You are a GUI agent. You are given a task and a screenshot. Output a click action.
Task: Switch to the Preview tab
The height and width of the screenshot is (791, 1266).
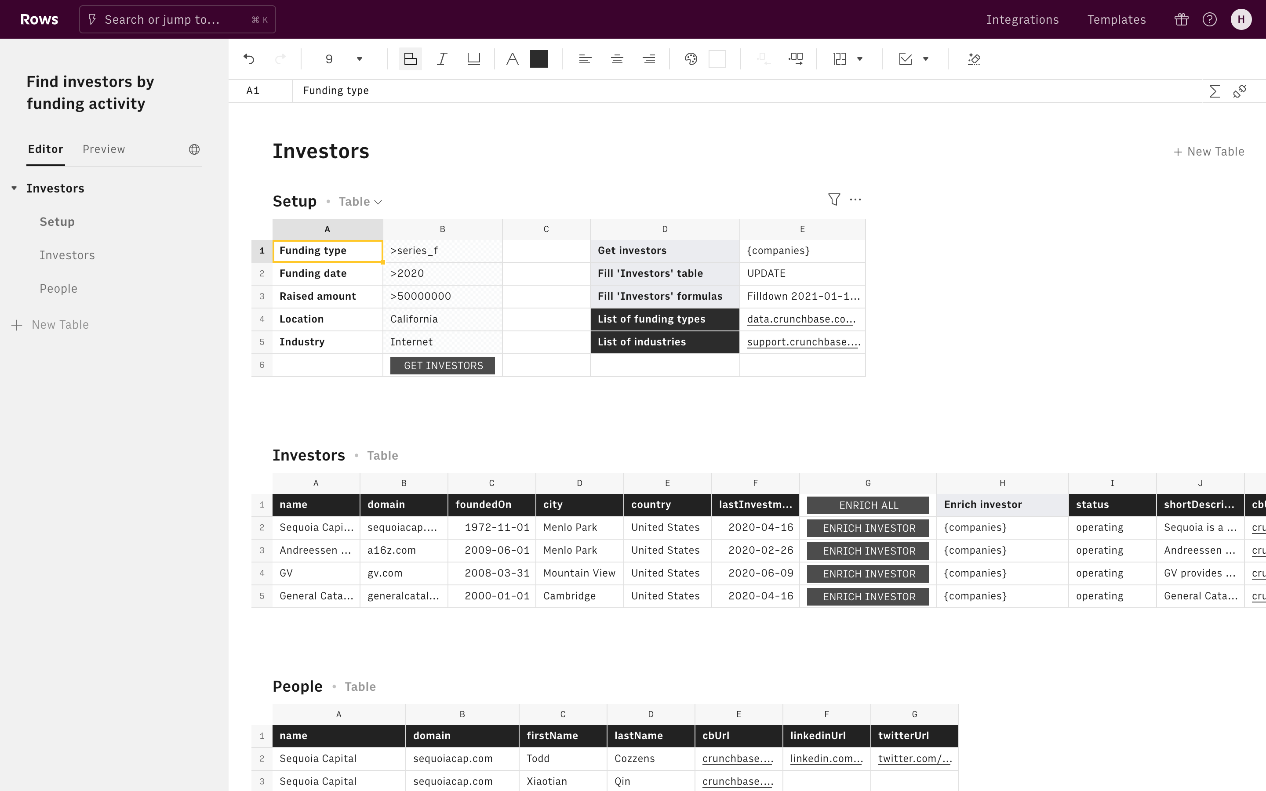coord(104,149)
